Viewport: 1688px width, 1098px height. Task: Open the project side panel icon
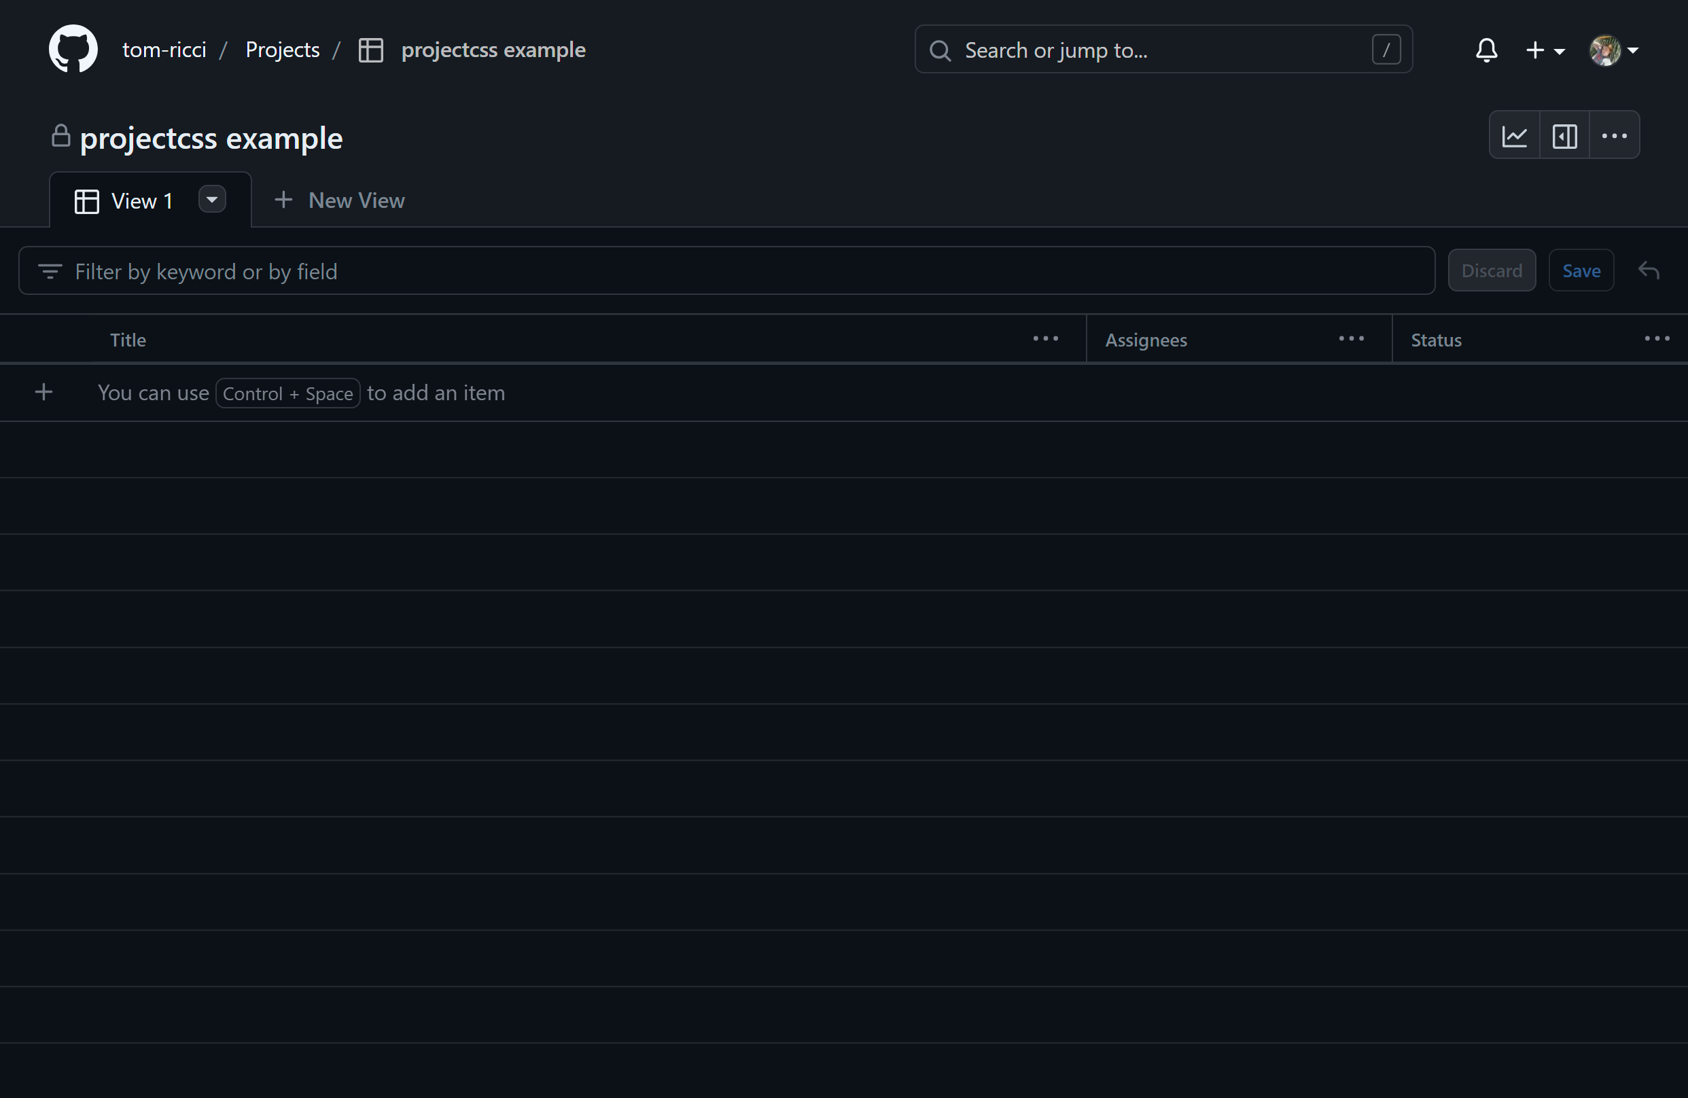1564,135
